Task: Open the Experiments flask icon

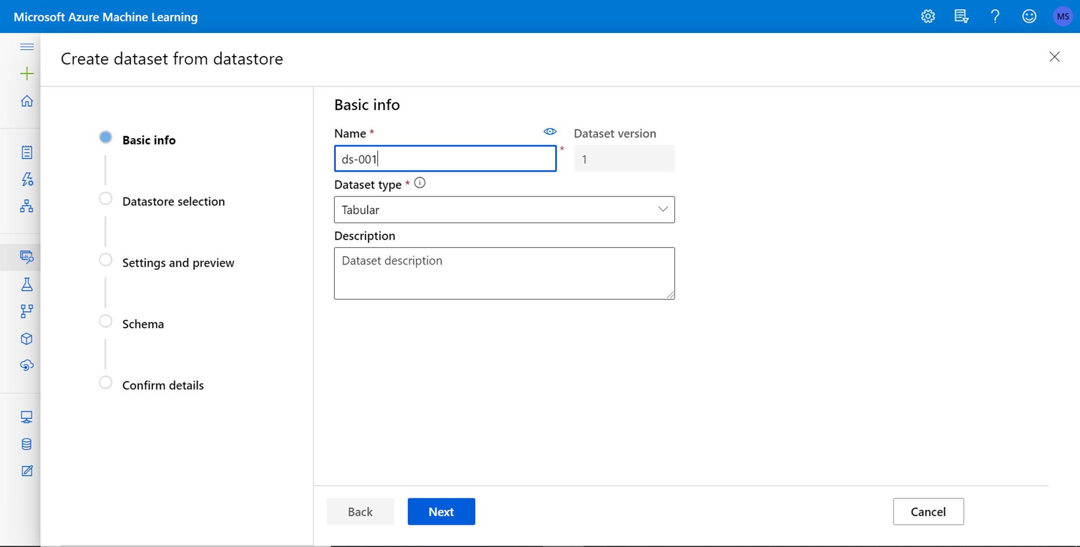Action: click(26, 285)
